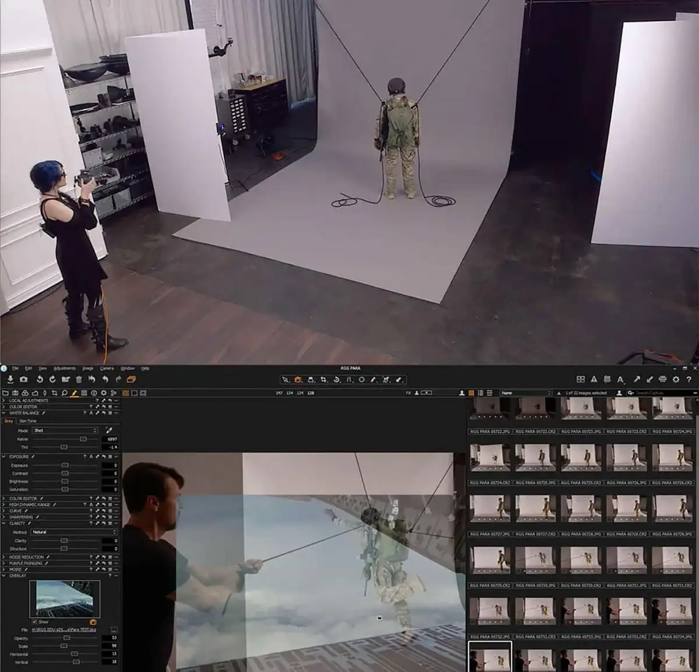Image resolution: width=699 pixels, height=672 pixels.
Task: Open the Clarity Method dropdown
Action: [x=74, y=532]
